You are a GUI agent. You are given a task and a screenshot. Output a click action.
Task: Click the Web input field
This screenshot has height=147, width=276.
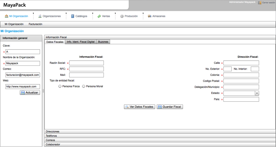tap(23, 86)
